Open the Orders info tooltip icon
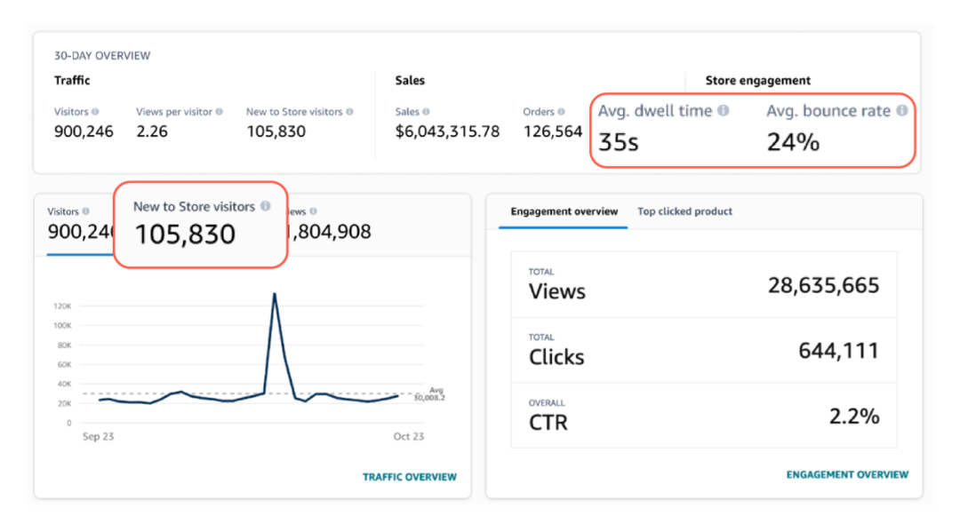Viewport: 960px width, 524px height. coord(564,112)
